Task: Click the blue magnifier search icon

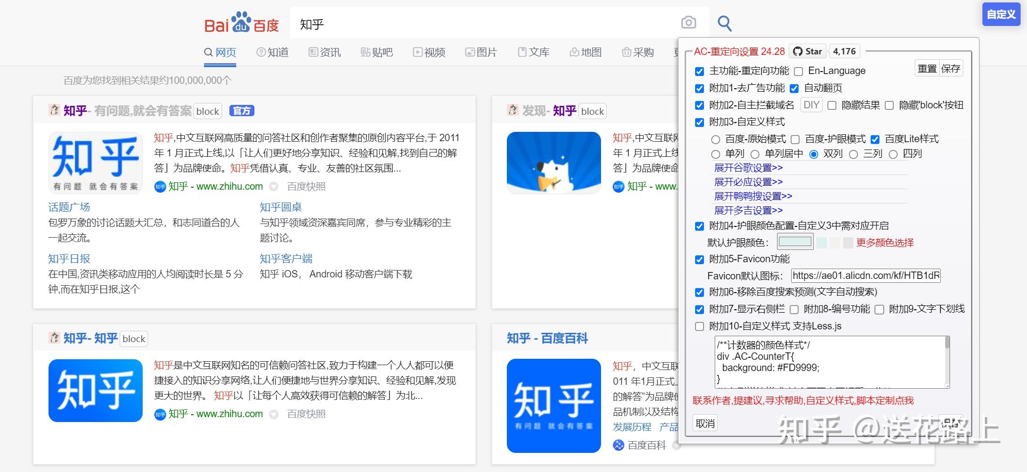Action: click(x=725, y=23)
